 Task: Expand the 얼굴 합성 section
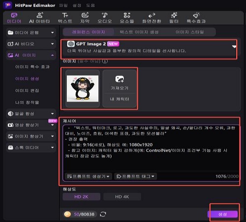point(53,113)
